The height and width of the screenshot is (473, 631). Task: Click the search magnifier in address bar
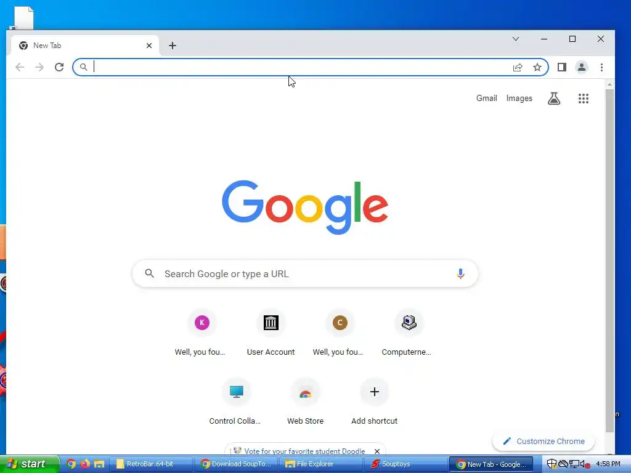click(84, 67)
